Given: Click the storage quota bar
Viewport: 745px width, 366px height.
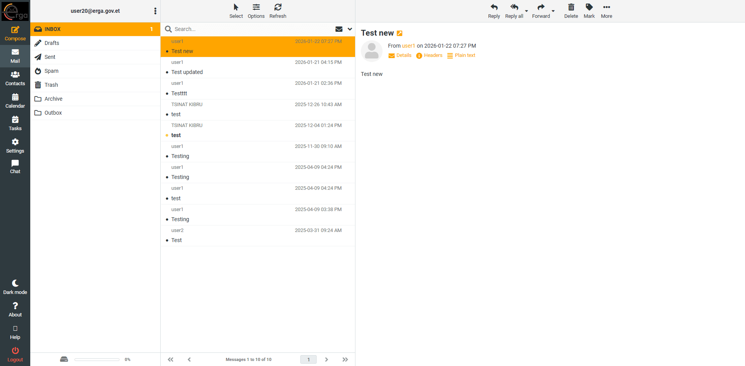Looking at the screenshot, I should click(97, 359).
